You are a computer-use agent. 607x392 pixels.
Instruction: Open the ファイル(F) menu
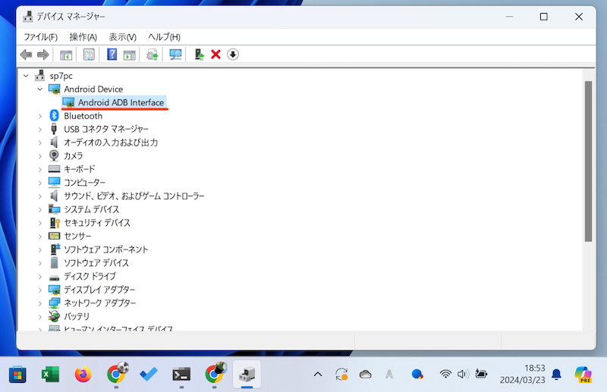tap(40, 36)
